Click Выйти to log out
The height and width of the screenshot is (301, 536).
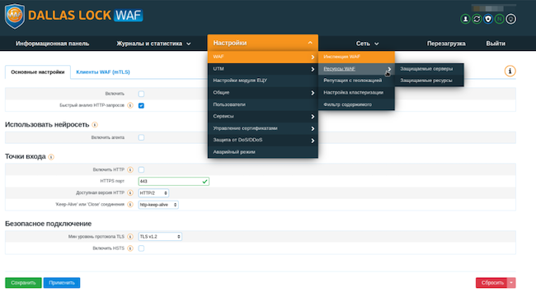pos(496,44)
